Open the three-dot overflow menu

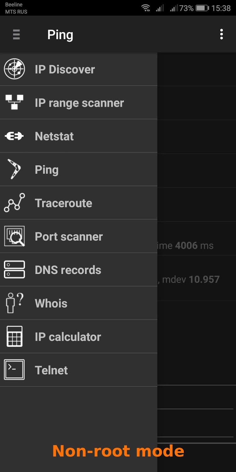tap(222, 34)
